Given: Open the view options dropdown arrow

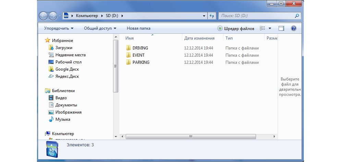Looking at the screenshot, I should tap(270, 28).
